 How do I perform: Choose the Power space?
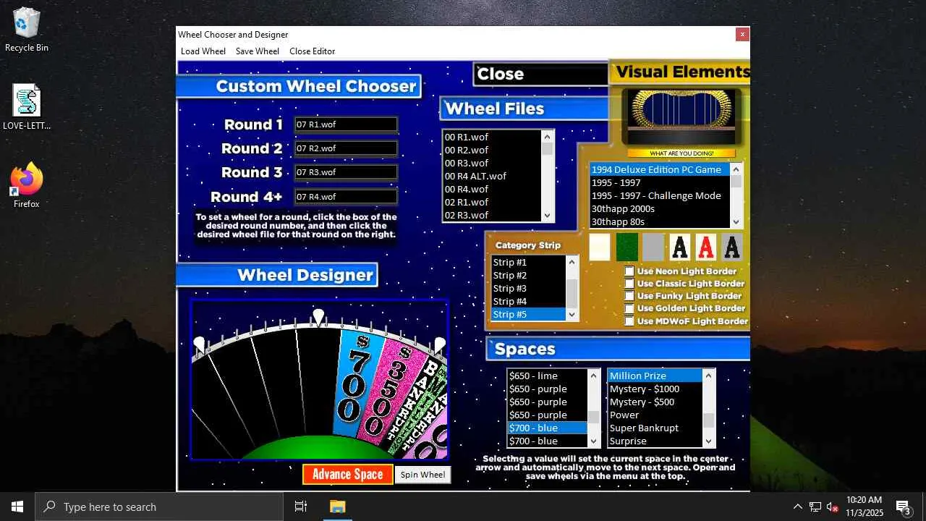click(655, 415)
